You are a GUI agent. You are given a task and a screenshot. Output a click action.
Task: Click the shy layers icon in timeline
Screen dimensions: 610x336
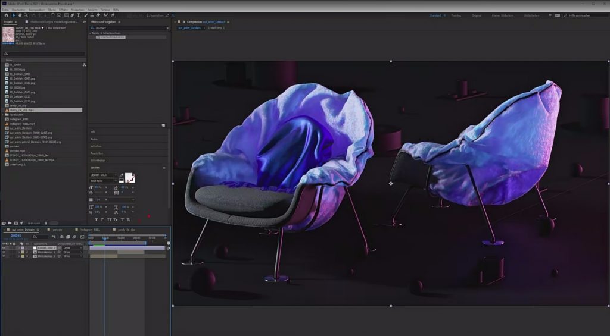pyautogui.click(x=61, y=237)
